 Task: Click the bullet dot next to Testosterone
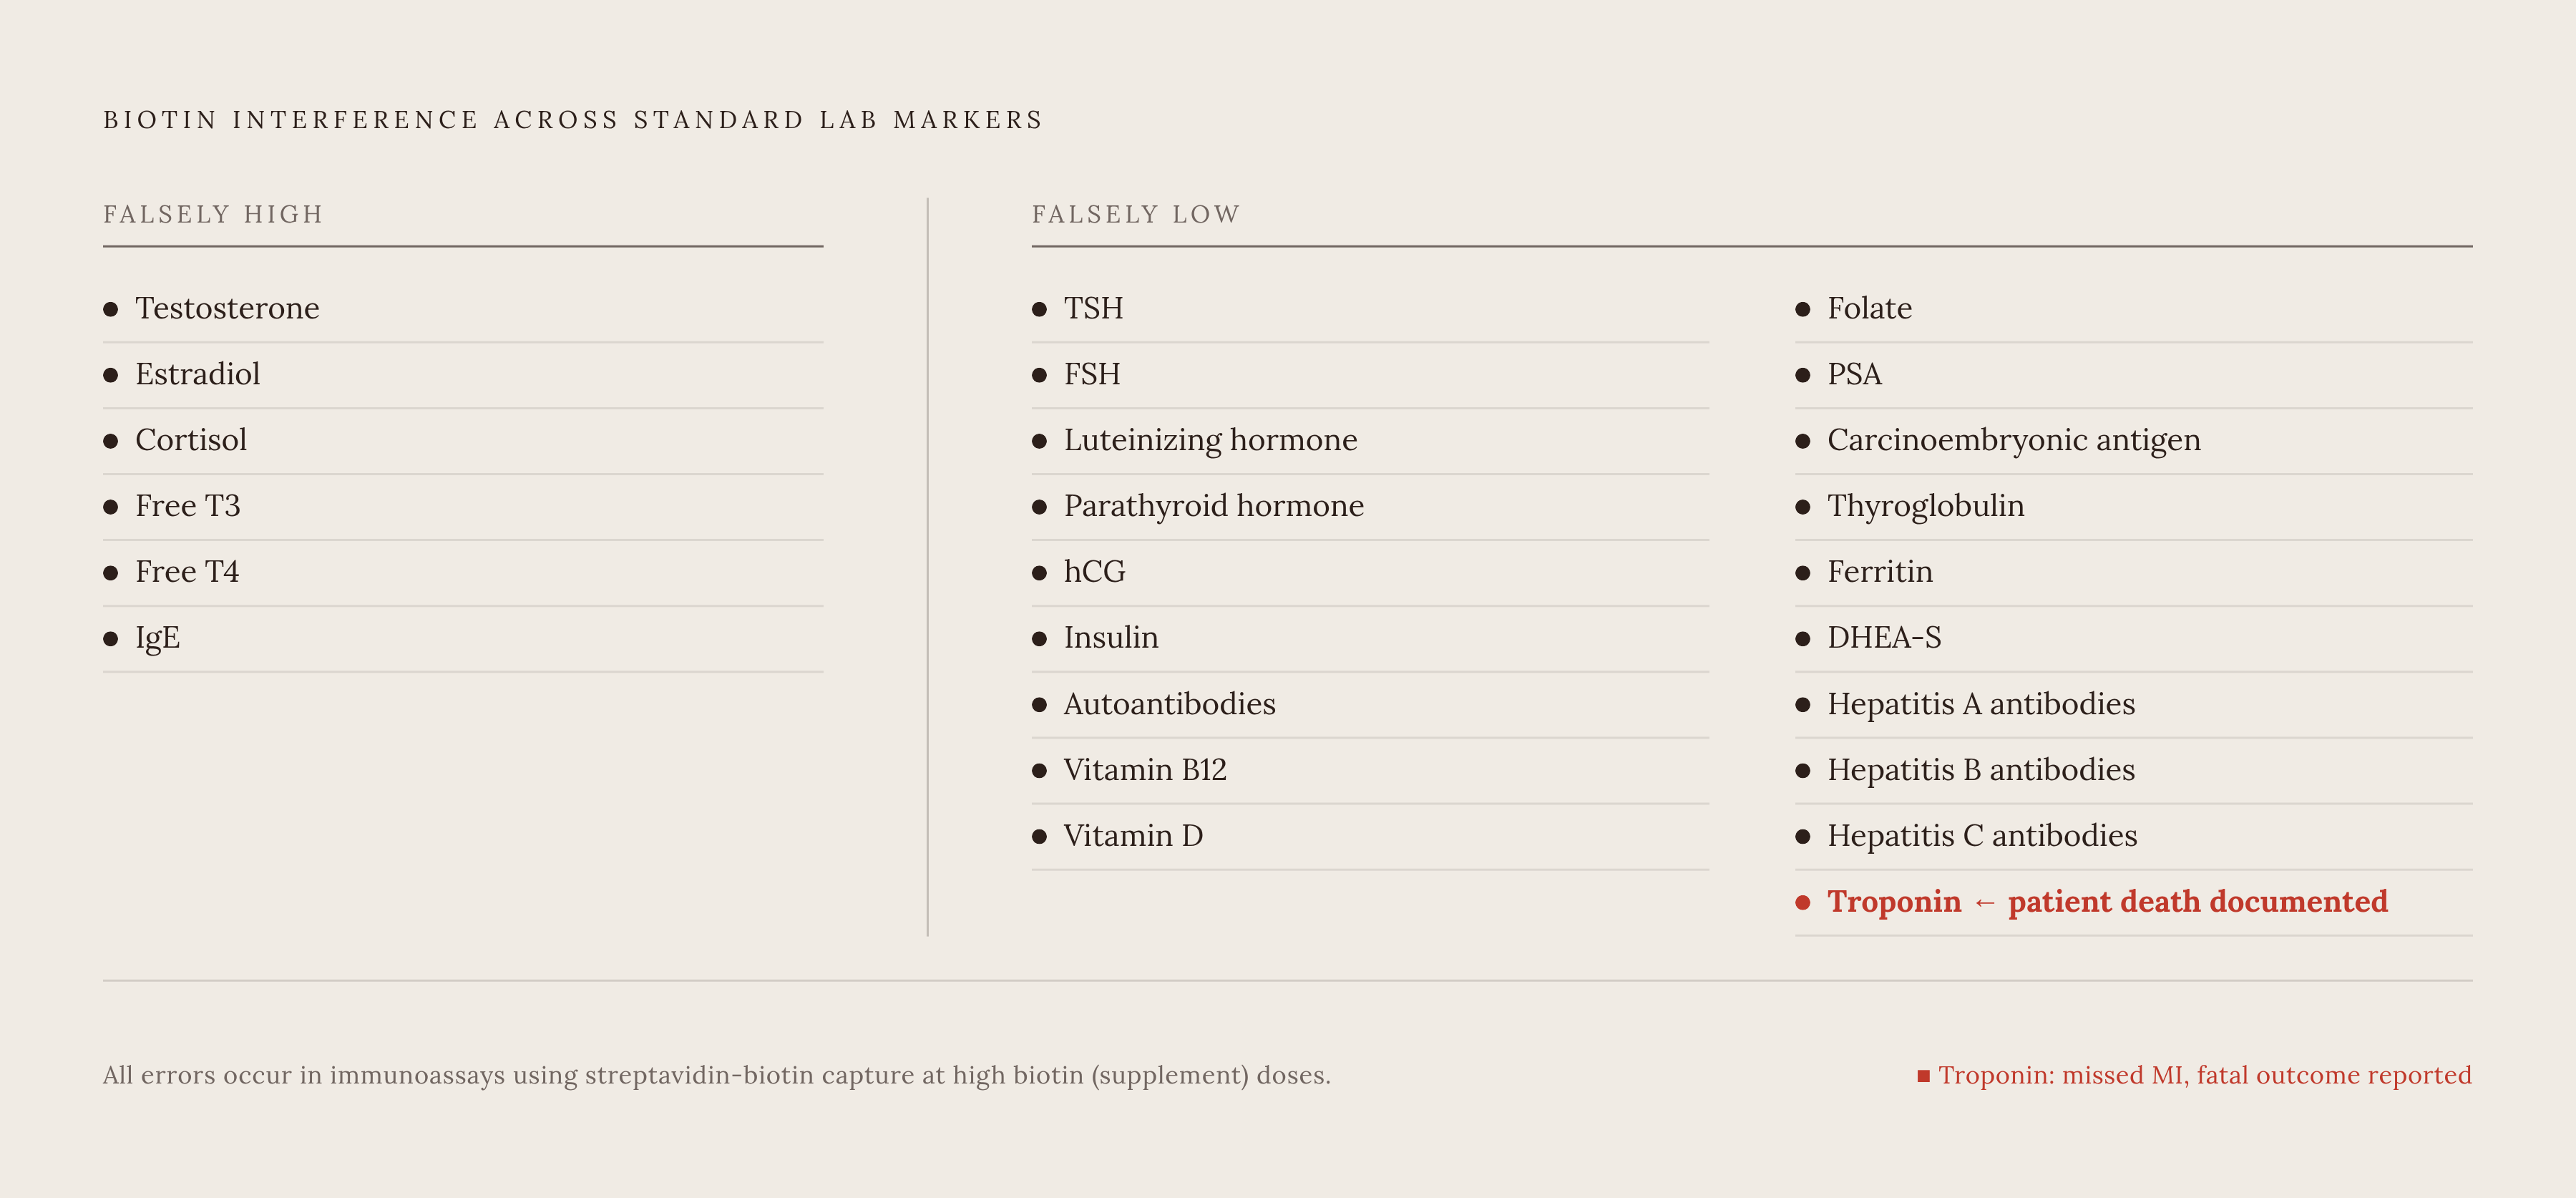click(x=111, y=309)
